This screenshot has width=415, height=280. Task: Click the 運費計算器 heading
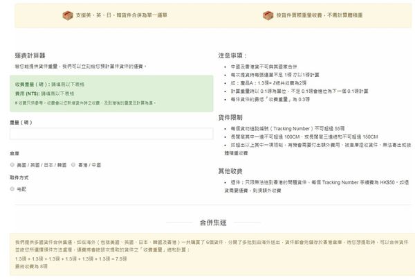pos(30,54)
